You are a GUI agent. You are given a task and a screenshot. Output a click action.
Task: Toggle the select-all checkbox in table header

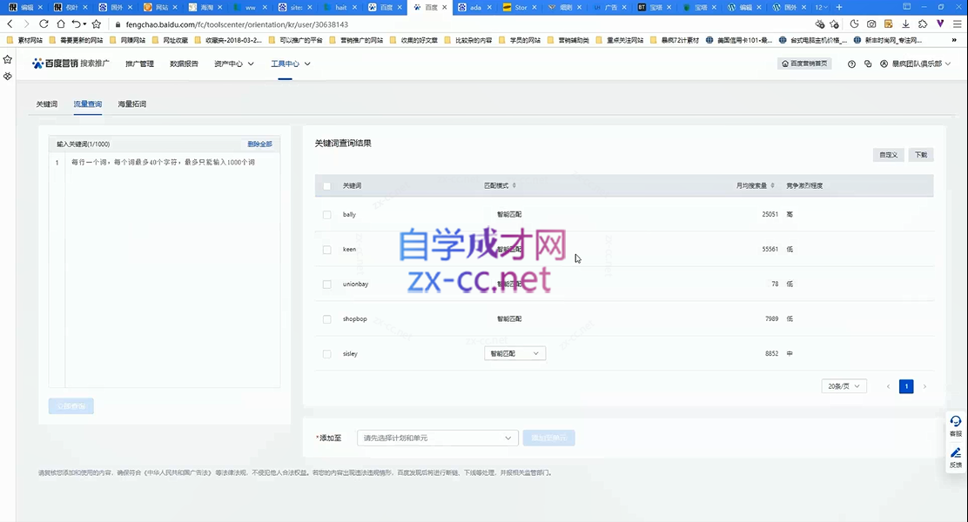(327, 185)
